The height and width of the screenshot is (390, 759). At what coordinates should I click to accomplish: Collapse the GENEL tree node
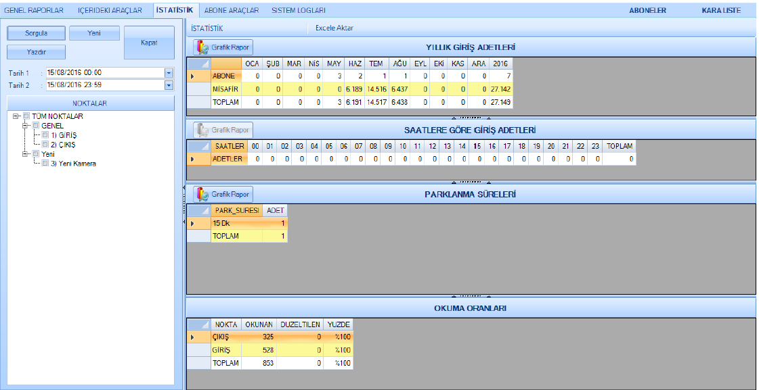26,126
